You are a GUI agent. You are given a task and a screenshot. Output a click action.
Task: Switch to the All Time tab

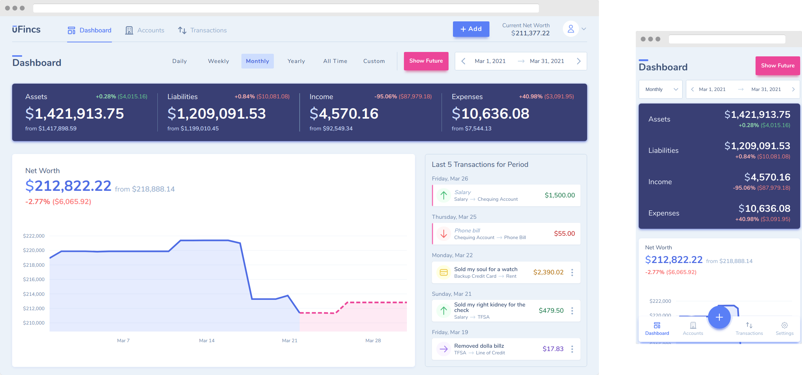(x=335, y=61)
